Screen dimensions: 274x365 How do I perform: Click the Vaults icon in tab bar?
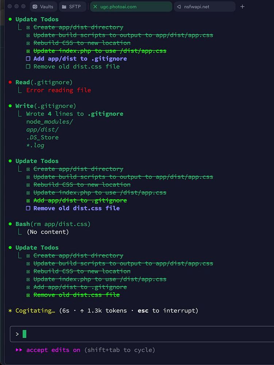(x=35, y=7)
